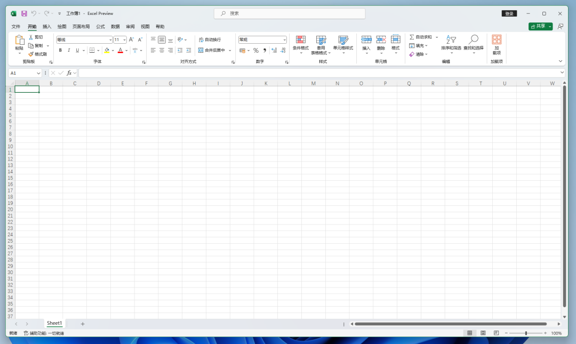The width and height of the screenshot is (576, 344).
Task: Open the Formulas (公式) ribbon tab
Action: [100, 26]
